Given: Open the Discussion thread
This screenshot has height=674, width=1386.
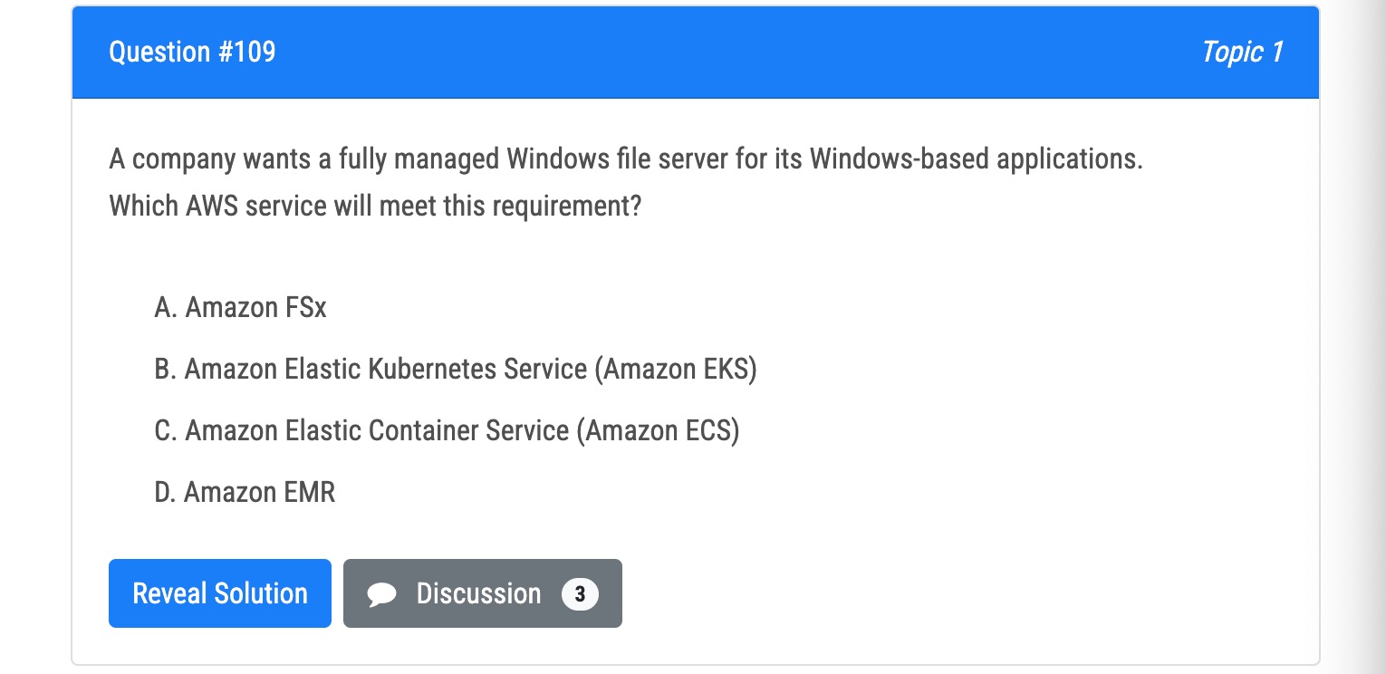Looking at the screenshot, I should (x=483, y=593).
